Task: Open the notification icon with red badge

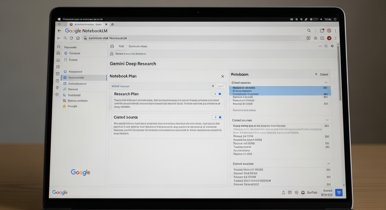Action: [322, 31]
